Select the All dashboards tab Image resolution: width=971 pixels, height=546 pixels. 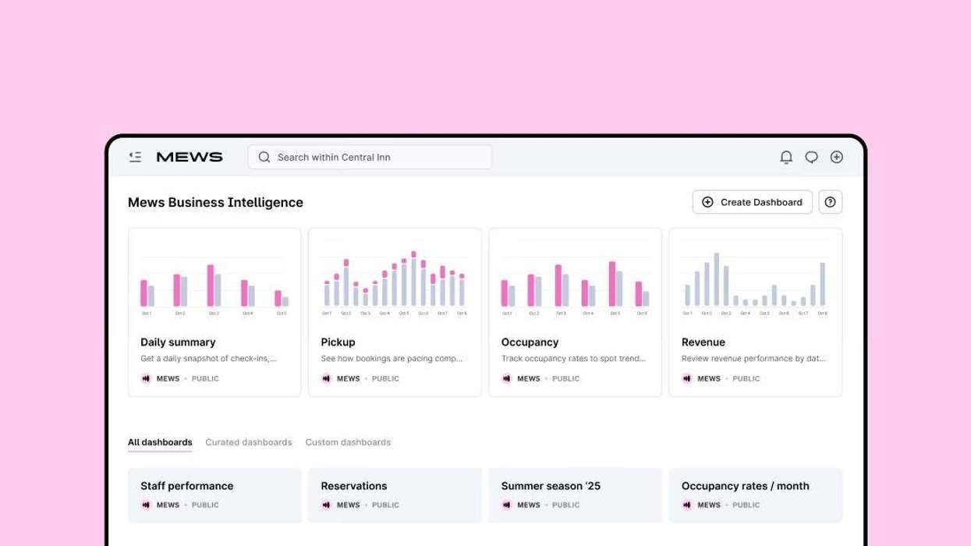click(x=160, y=441)
